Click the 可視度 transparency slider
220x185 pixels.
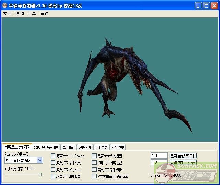(23, 175)
